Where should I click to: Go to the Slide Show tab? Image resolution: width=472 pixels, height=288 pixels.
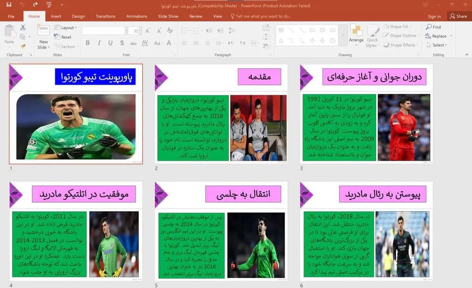169,16
